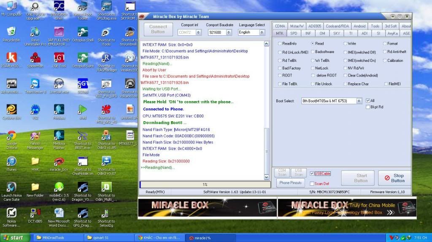The height and width of the screenshot is (242, 432).
Task: Enable the Scan Def checkbox
Action: [312, 183]
